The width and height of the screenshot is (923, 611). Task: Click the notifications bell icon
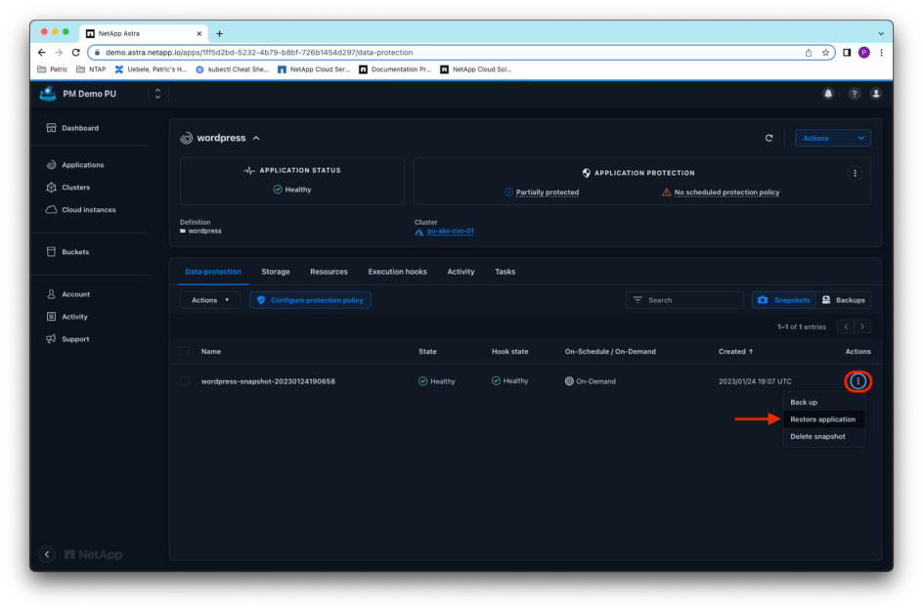829,94
